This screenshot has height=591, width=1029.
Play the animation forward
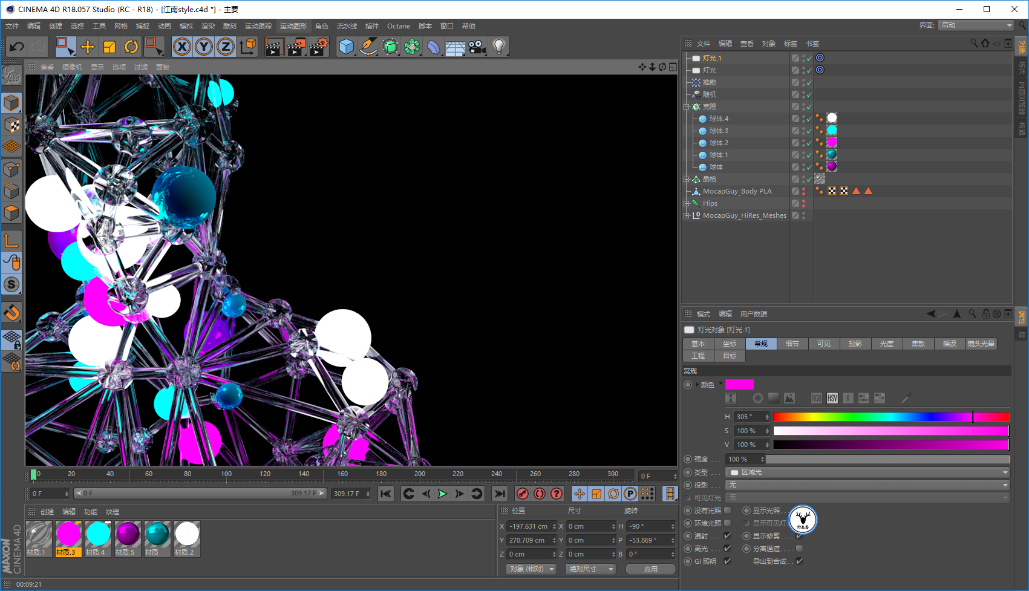pos(442,494)
